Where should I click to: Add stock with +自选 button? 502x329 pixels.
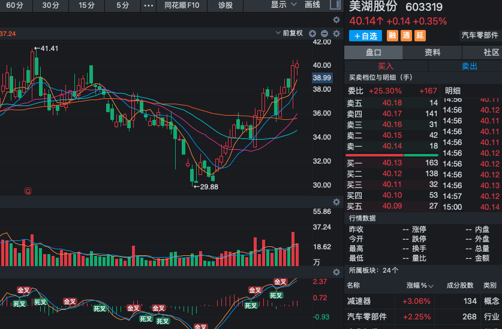coord(365,36)
